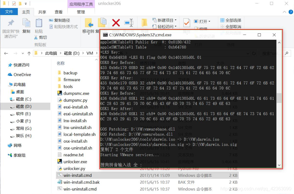Collapse the ribbon with the chevron arrow

pos(284,12)
